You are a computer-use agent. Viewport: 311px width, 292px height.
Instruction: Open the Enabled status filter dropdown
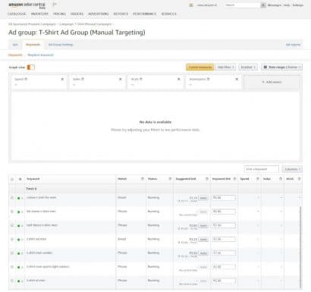pyautogui.click(x=248, y=67)
